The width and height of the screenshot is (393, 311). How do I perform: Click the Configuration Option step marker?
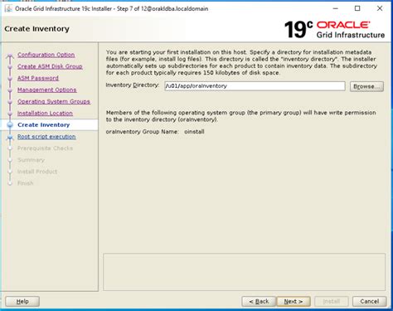[x=10, y=56]
